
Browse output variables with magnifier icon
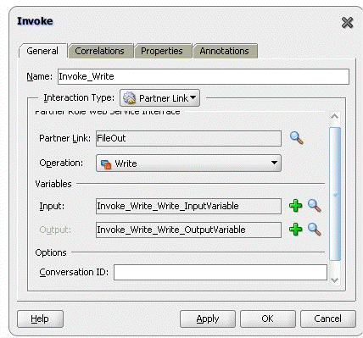315,230
